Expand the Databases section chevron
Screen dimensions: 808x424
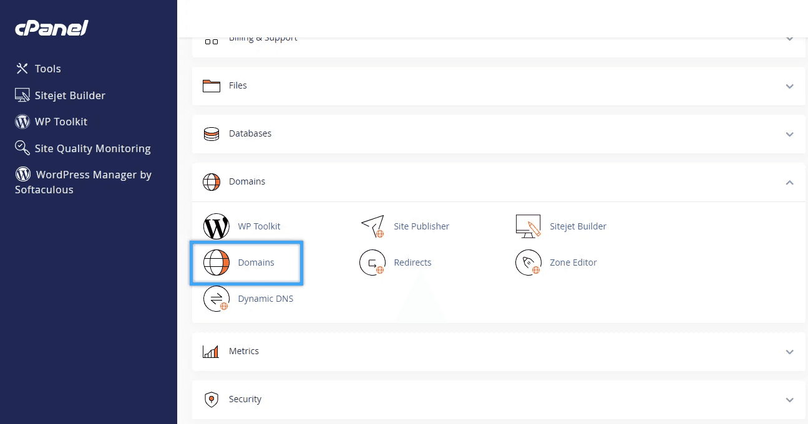click(x=789, y=134)
